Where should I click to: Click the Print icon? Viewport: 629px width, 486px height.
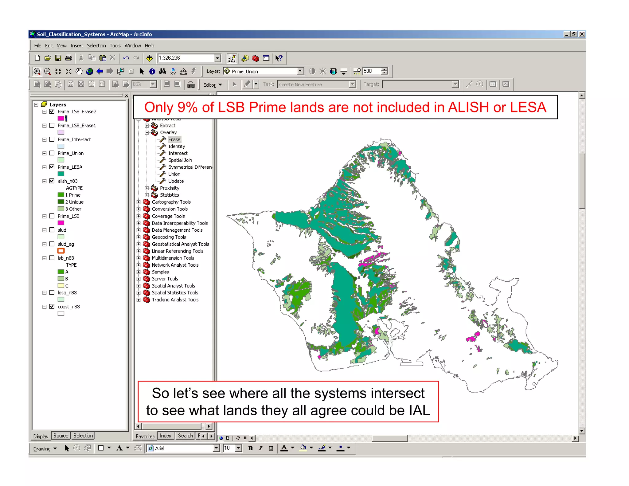click(x=68, y=58)
